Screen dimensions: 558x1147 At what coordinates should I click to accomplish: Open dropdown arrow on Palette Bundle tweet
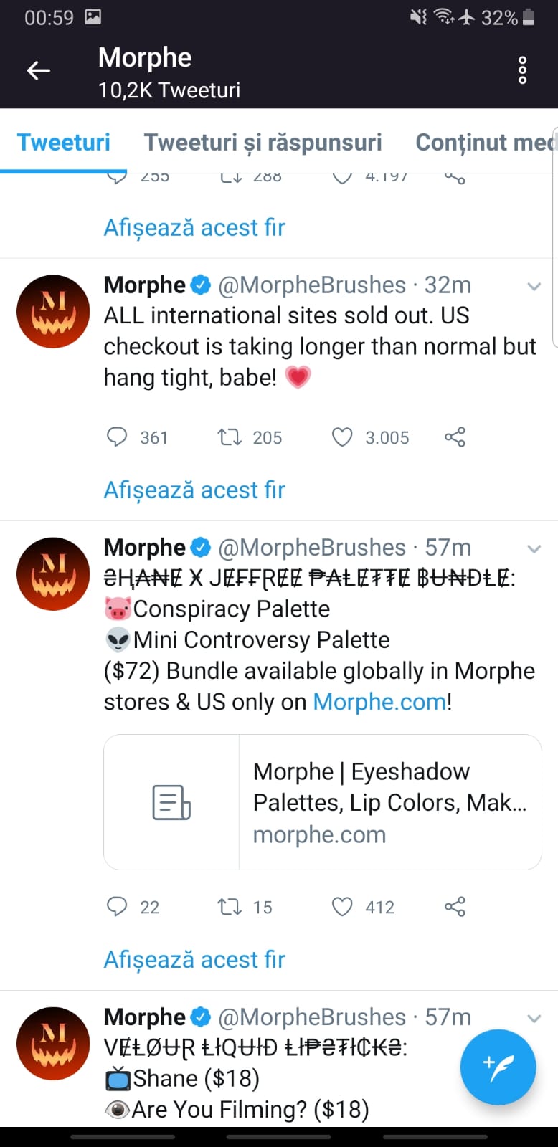tap(534, 549)
